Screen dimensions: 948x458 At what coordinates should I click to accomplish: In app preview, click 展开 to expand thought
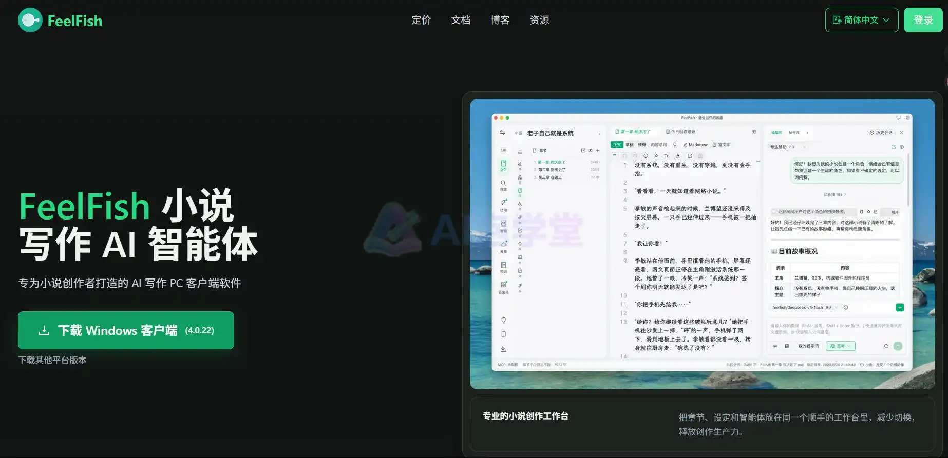pos(895,212)
